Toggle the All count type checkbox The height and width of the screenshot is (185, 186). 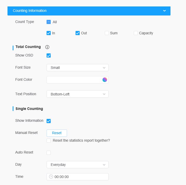coord(49,22)
